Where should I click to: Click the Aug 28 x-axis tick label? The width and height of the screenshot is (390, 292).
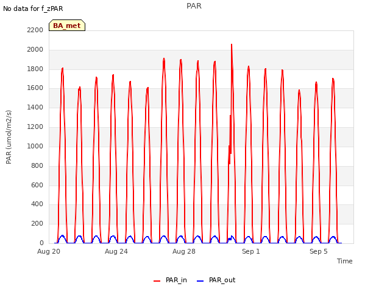pyautogui.click(x=184, y=251)
